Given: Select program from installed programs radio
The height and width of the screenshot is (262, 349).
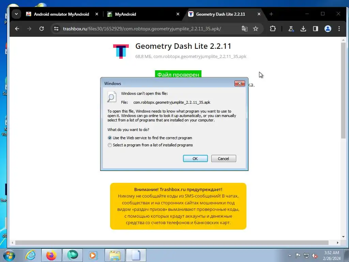Looking at the screenshot, I should click(x=109, y=145).
